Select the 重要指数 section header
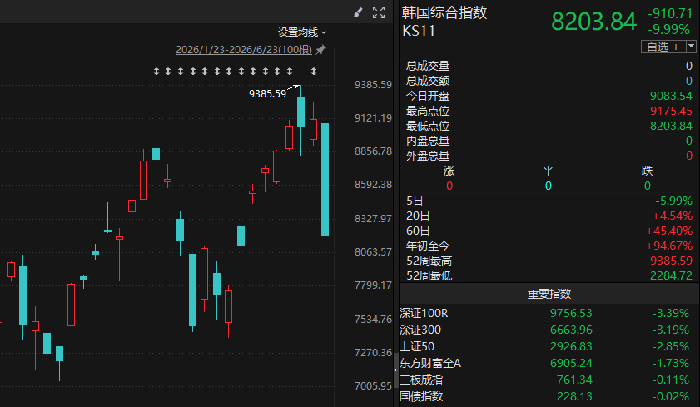The width and height of the screenshot is (700, 407). pos(549,294)
